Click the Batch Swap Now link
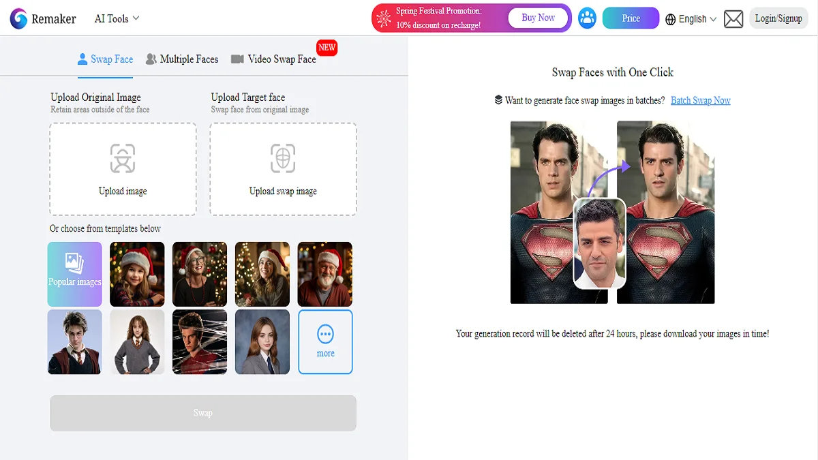The image size is (818, 460). tap(701, 100)
